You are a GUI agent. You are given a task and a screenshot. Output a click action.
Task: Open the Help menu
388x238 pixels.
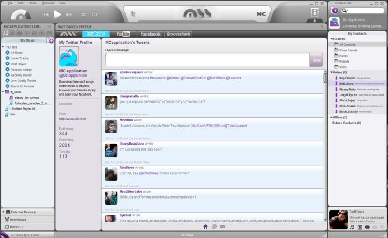click(x=63, y=3)
